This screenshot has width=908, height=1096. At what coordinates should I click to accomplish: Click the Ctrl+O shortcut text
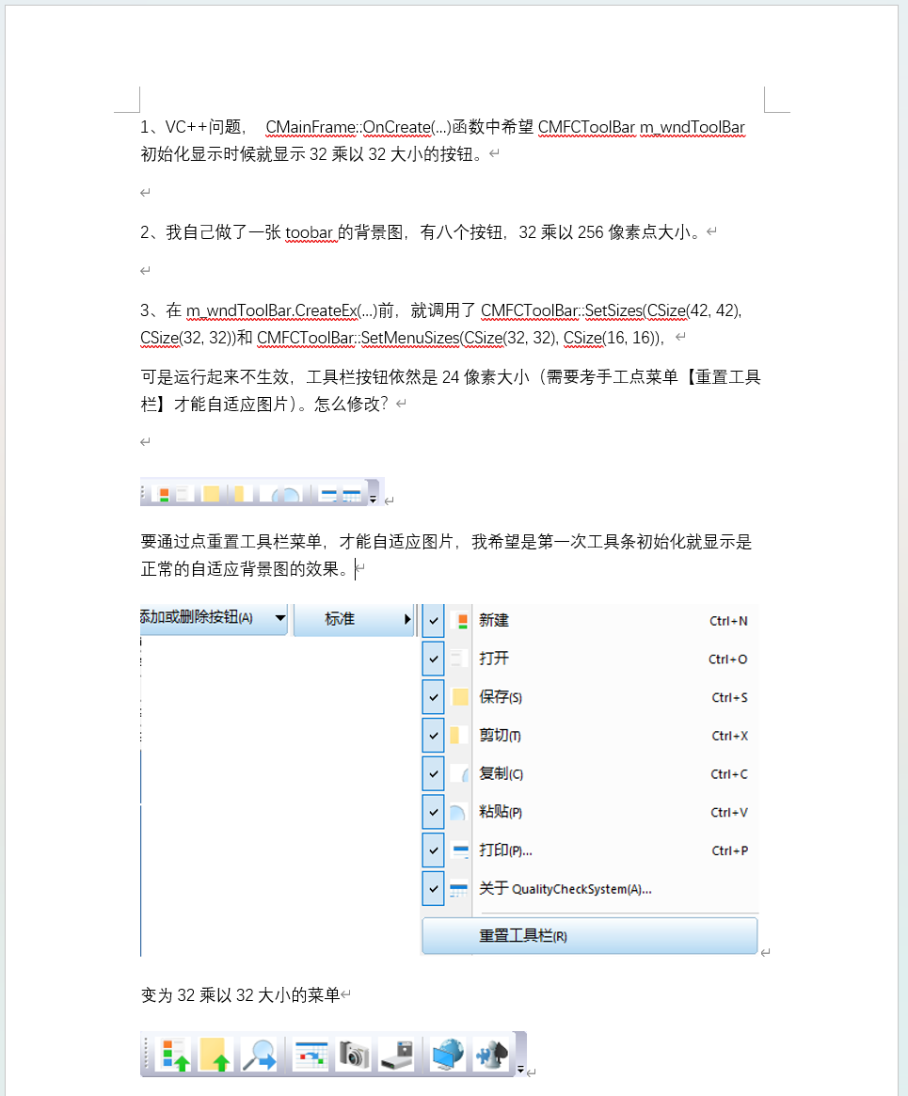point(727,659)
